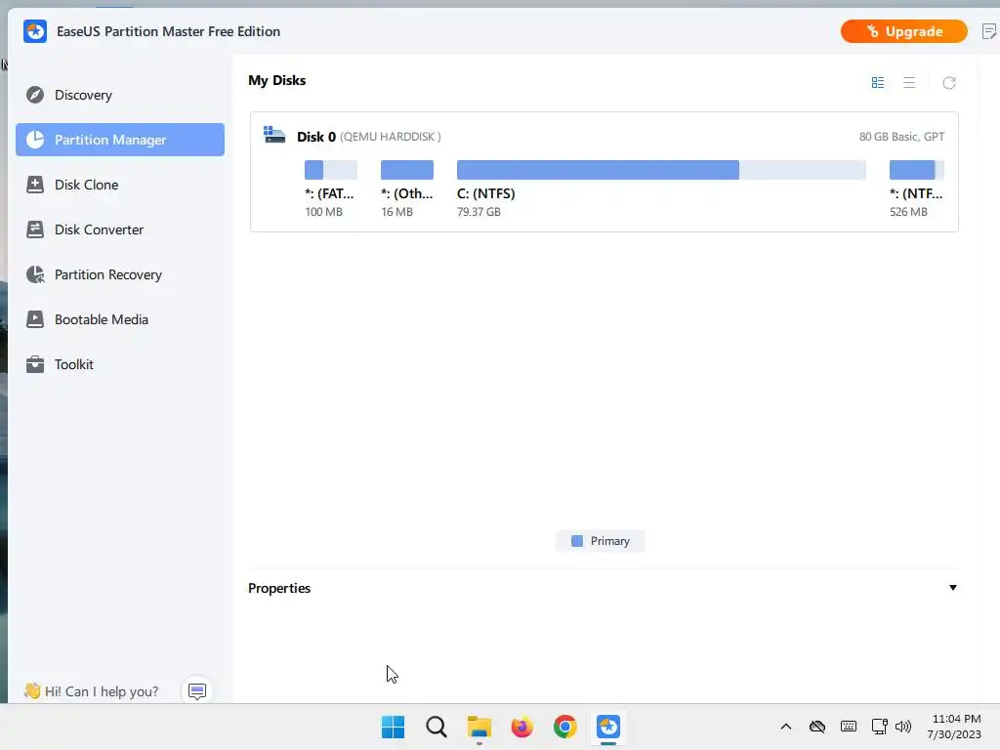Click the Upgrade button
Screen dimensions: 1000x750
903,31
